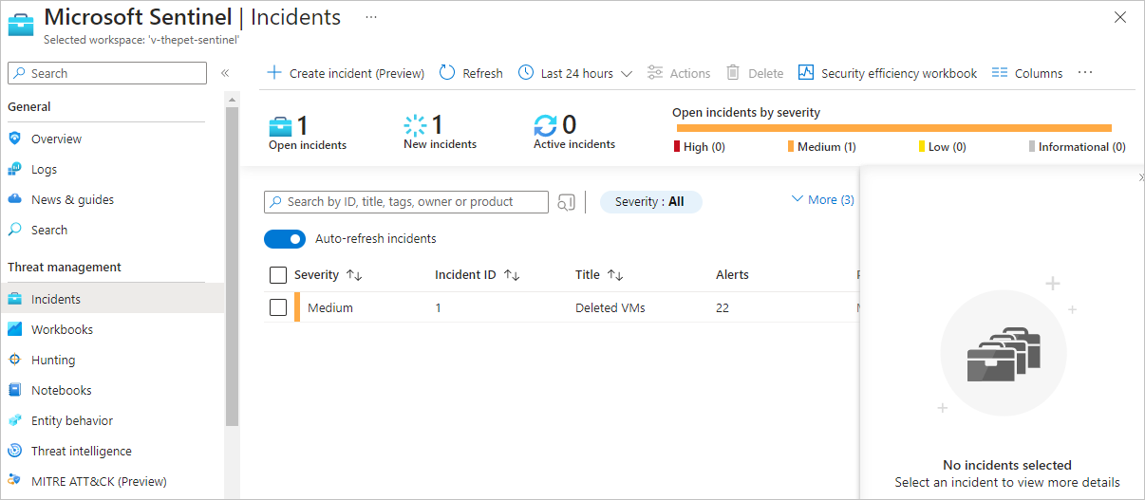1145x500 pixels.
Task: Click the filter icon beside the search box
Action: coord(567,202)
